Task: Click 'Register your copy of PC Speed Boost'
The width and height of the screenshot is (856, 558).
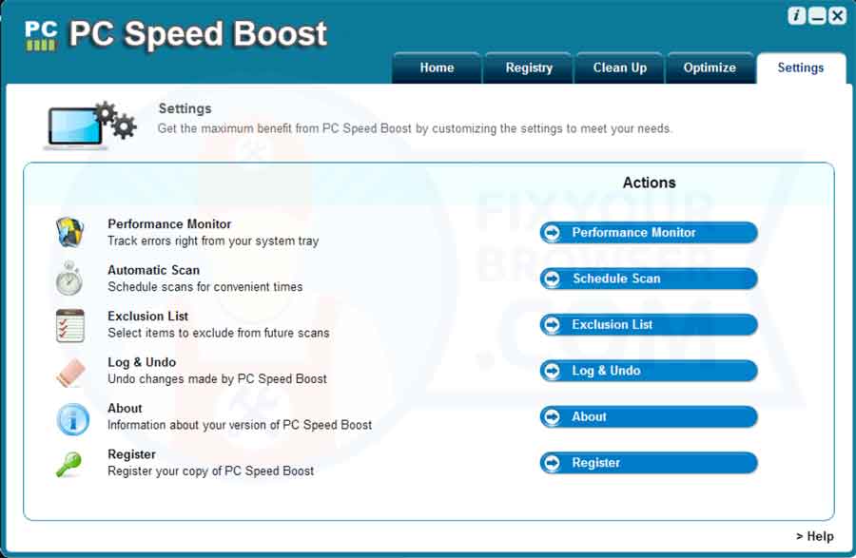Action: tap(211, 471)
